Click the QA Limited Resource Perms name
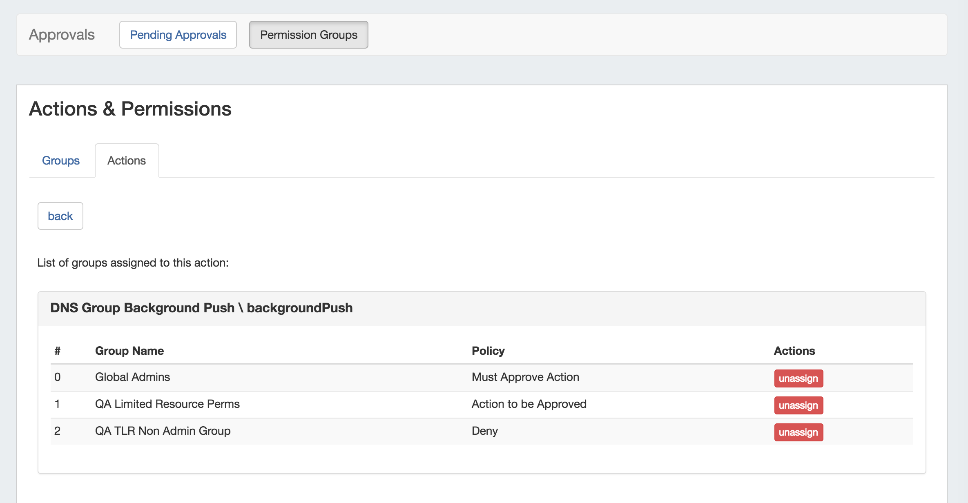 [x=167, y=404]
